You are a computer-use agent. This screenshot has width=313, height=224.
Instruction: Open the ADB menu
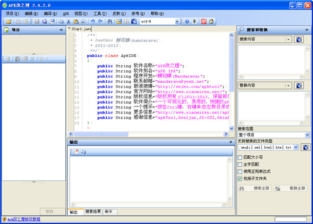(x=66, y=14)
